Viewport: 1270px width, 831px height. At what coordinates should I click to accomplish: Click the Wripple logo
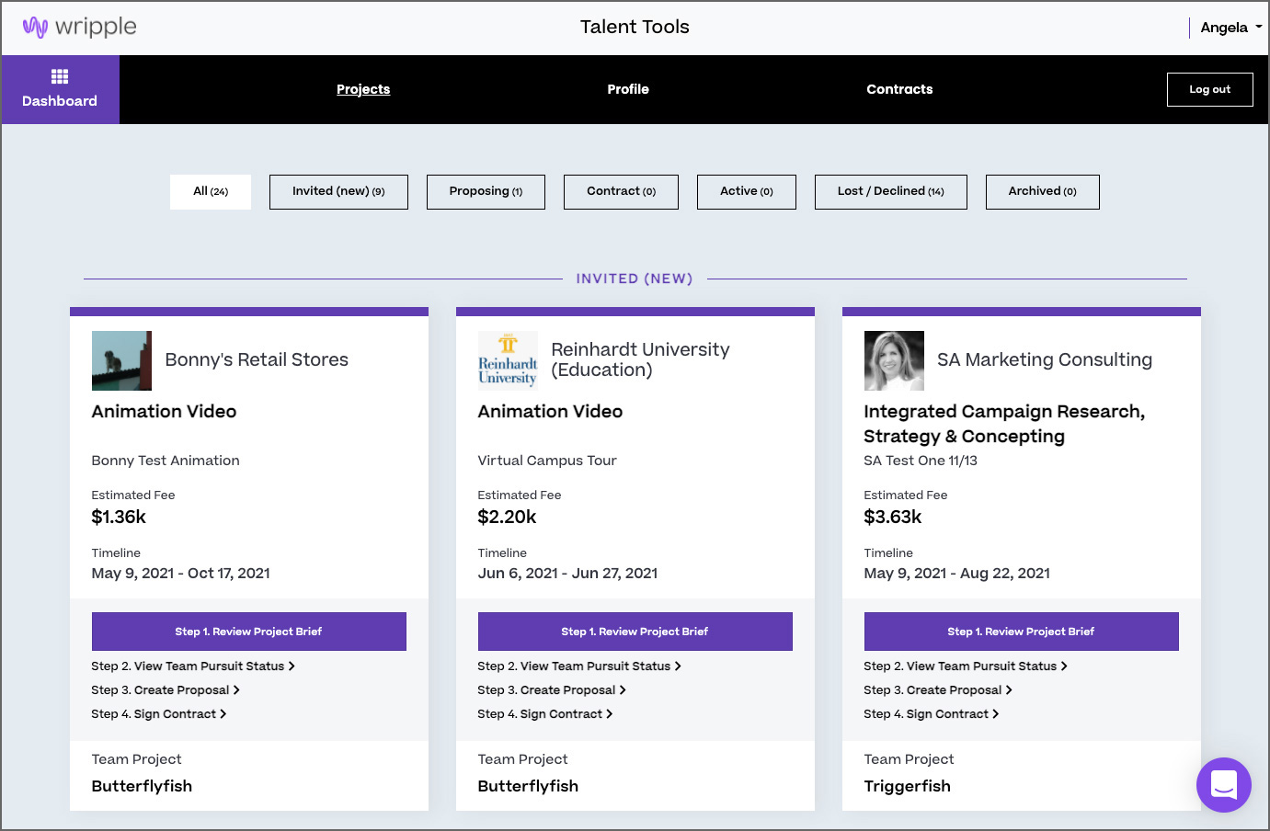click(x=80, y=28)
